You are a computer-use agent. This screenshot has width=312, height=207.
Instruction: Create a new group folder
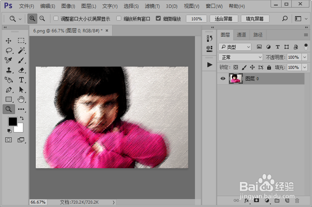pos(277,201)
